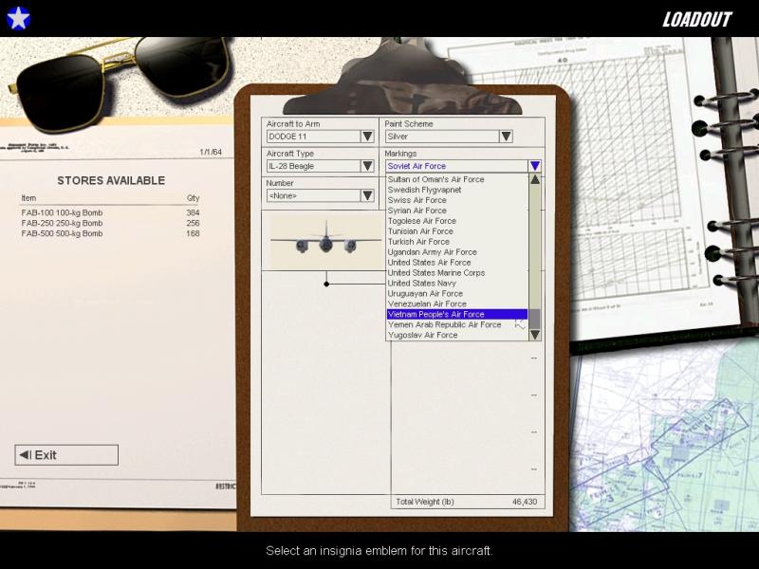Expand the Aircraft Type dropdown arrow
Image resolution: width=759 pixels, height=569 pixels.
tap(367, 166)
